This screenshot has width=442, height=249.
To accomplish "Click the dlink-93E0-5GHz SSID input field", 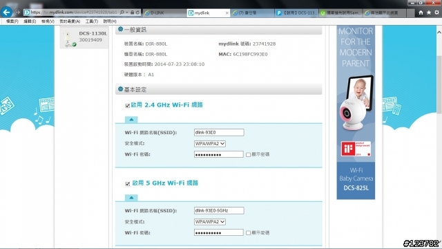I will [219, 210].
